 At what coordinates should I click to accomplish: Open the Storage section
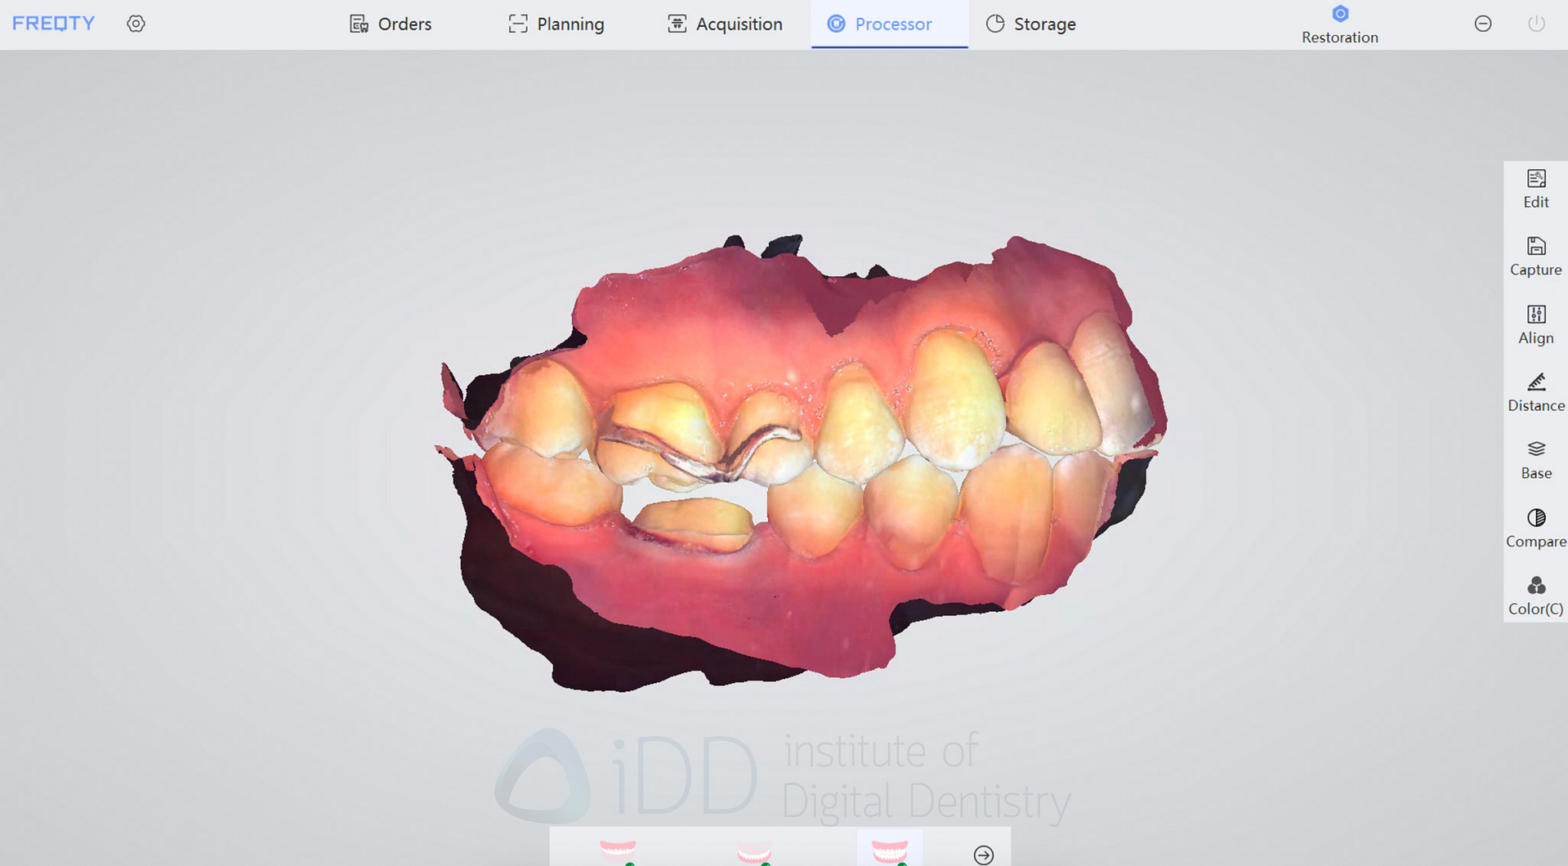tap(1030, 24)
